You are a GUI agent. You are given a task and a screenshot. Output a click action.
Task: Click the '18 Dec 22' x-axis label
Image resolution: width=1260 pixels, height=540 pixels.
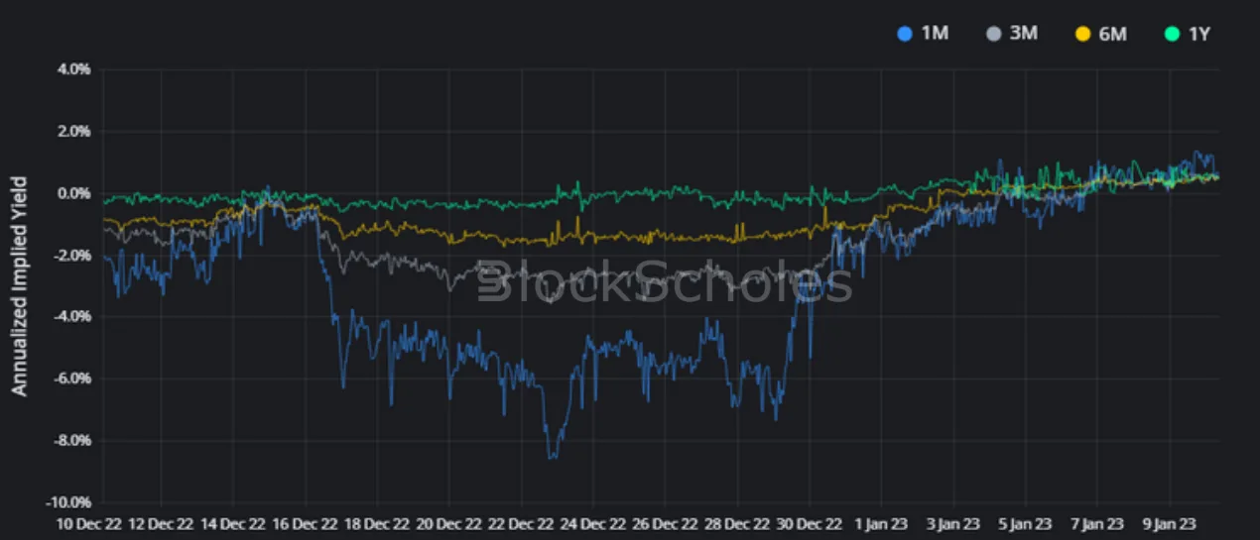click(x=377, y=524)
